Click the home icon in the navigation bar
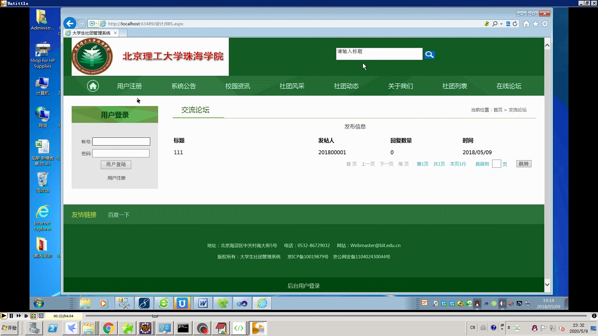 point(93,85)
